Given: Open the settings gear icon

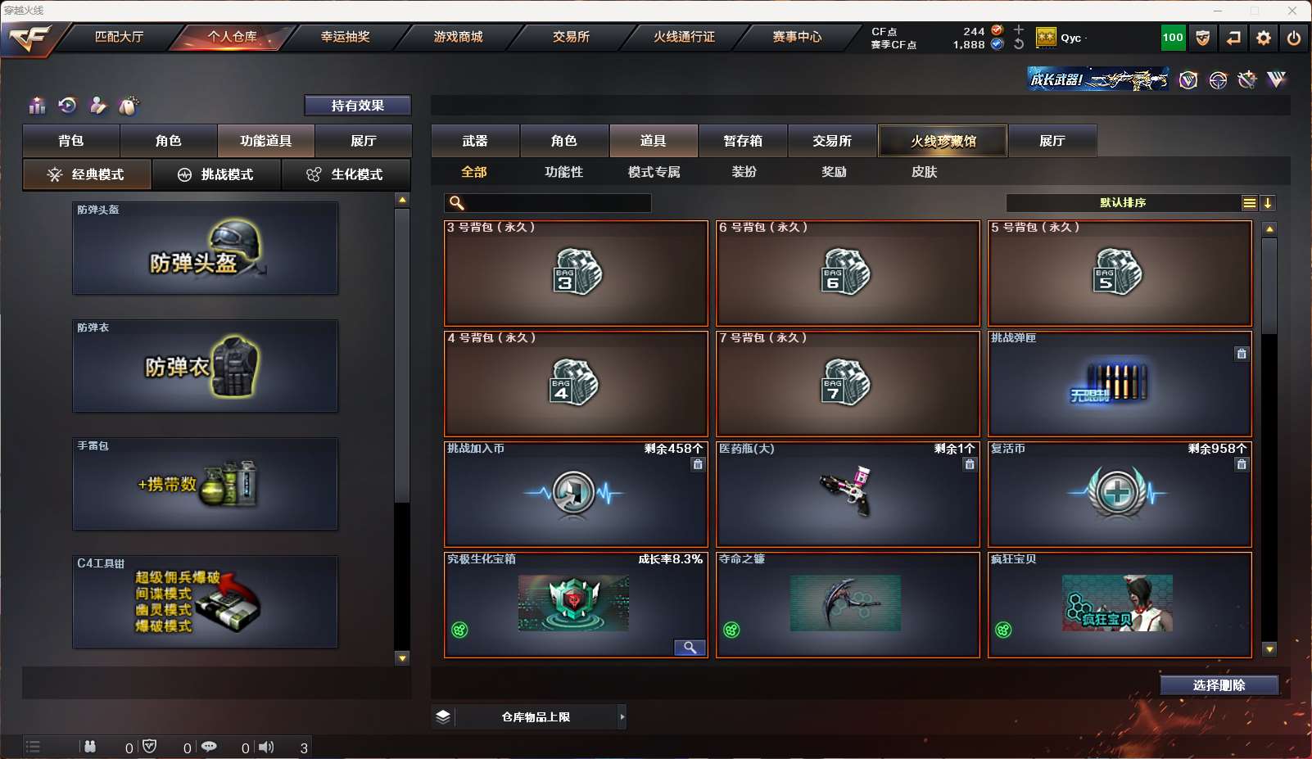Looking at the screenshot, I should (x=1264, y=38).
